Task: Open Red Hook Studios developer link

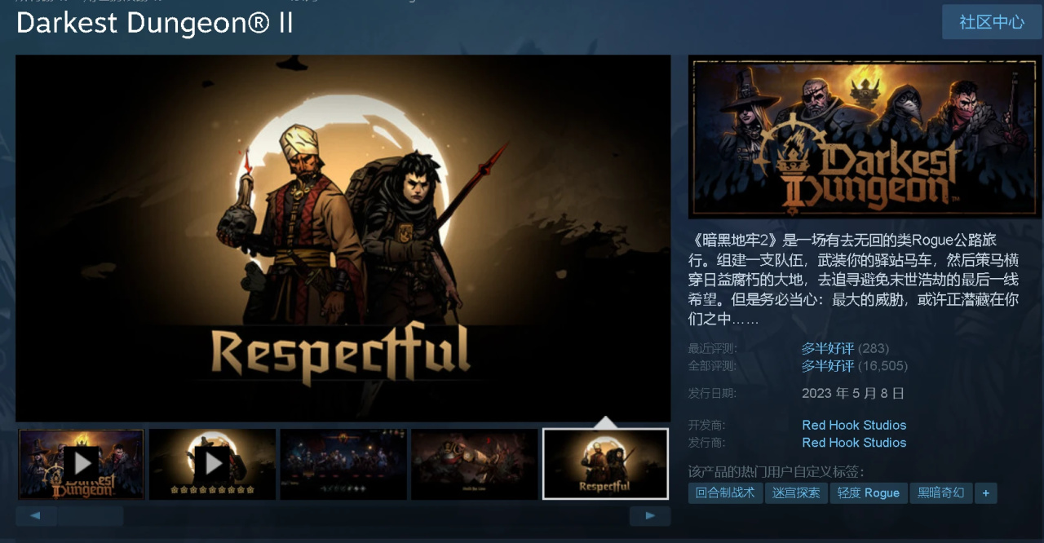Action: coord(854,425)
